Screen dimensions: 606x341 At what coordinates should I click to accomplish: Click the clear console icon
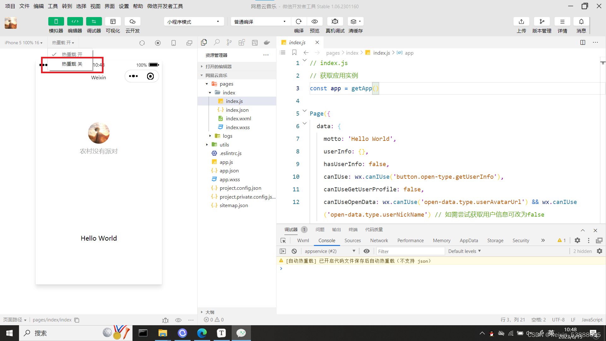click(x=294, y=251)
